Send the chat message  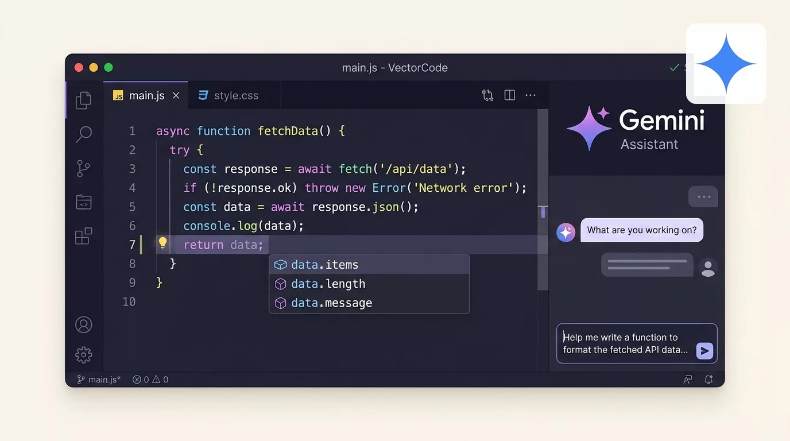tap(704, 351)
